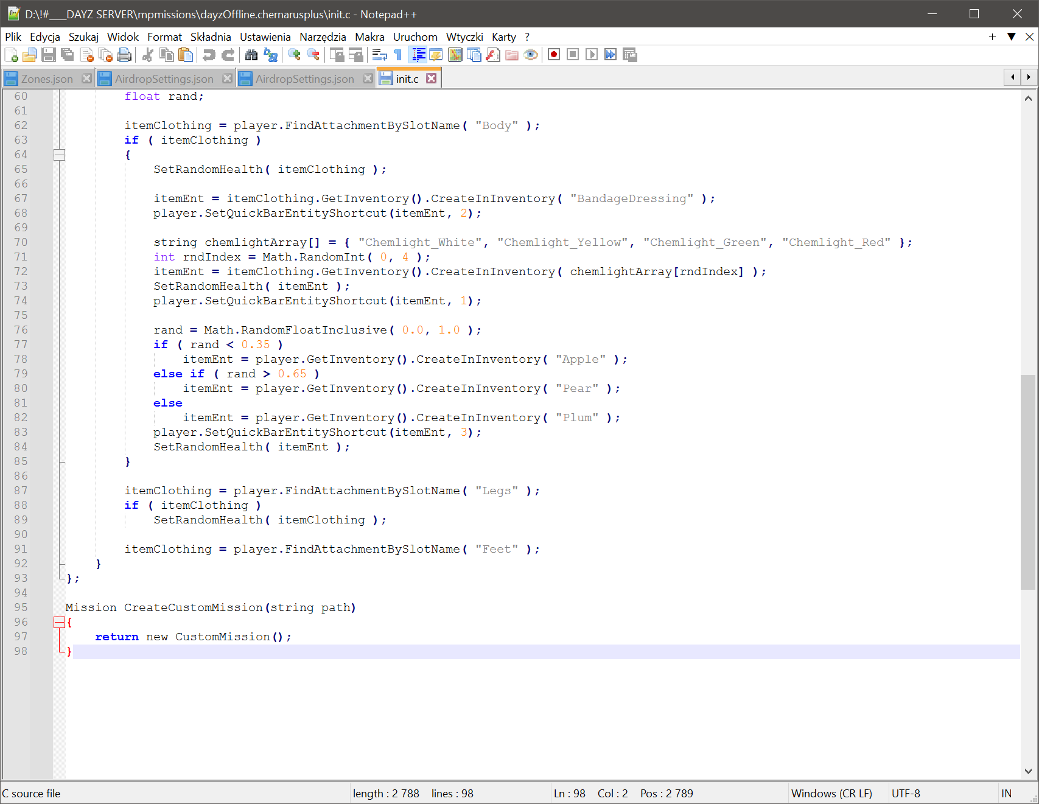
Task: Open the Karty menu
Action: 503,37
